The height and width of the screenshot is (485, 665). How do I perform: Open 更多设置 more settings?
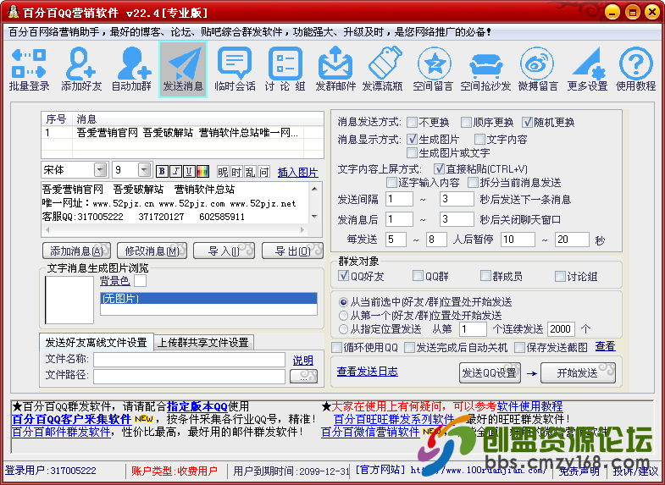(x=588, y=69)
